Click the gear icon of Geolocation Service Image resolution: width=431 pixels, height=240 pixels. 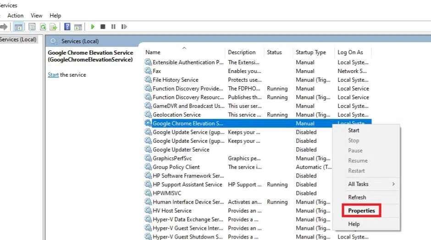click(x=148, y=115)
